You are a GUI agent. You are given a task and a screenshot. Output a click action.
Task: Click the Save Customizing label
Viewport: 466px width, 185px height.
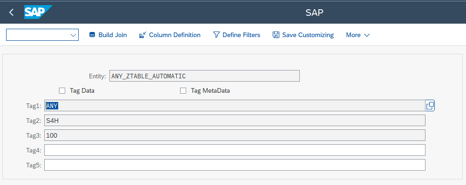point(308,35)
